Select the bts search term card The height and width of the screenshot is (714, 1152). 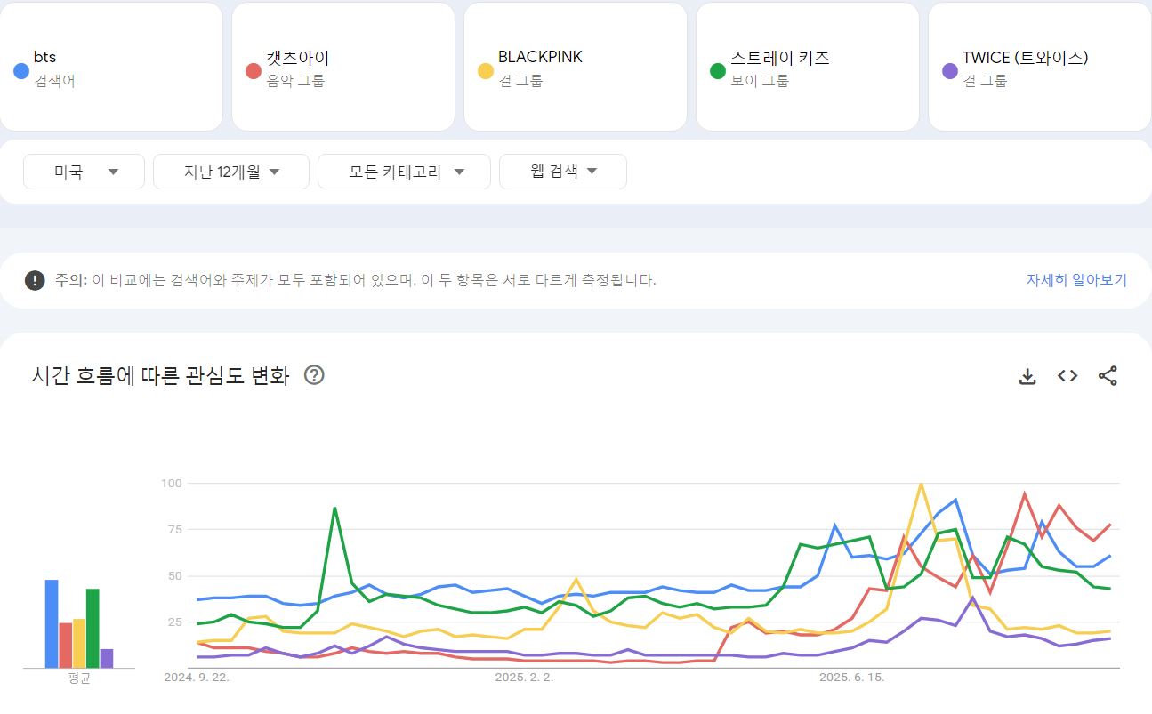pyautogui.click(x=111, y=68)
